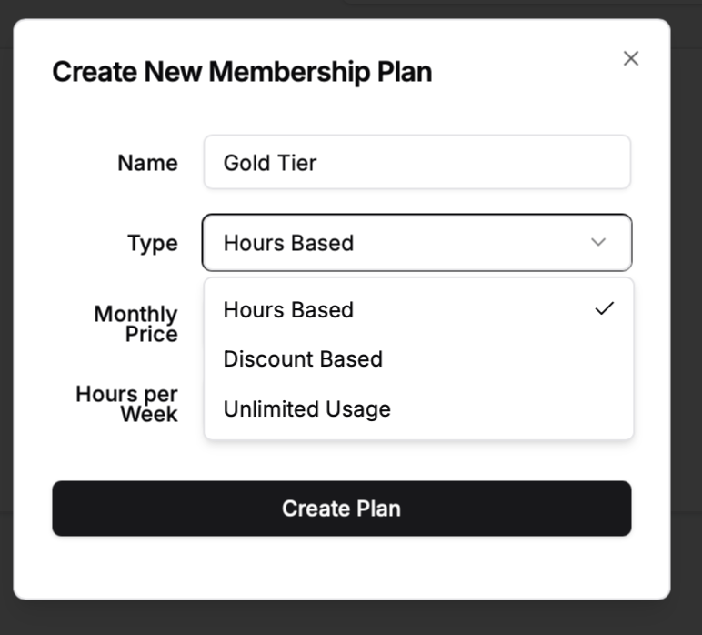Click the Name input field
Screen dimensions: 702x635
coord(416,163)
